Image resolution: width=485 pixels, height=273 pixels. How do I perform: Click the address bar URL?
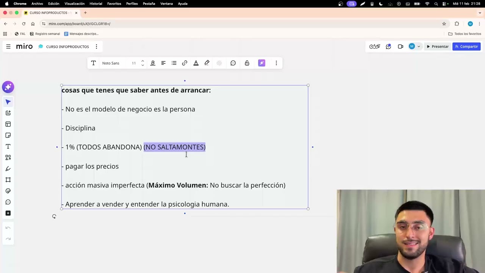(79, 24)
